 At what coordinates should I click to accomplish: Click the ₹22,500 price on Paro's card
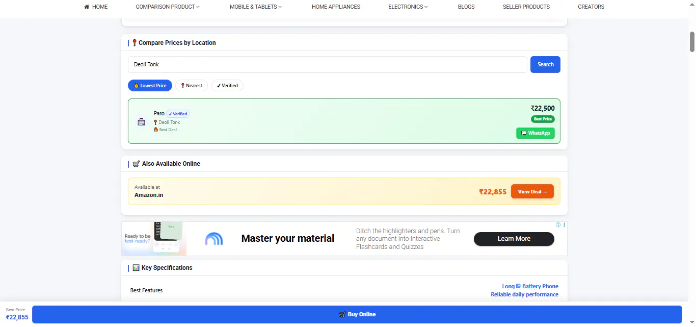pyautogui.click(x=543, y=108)
